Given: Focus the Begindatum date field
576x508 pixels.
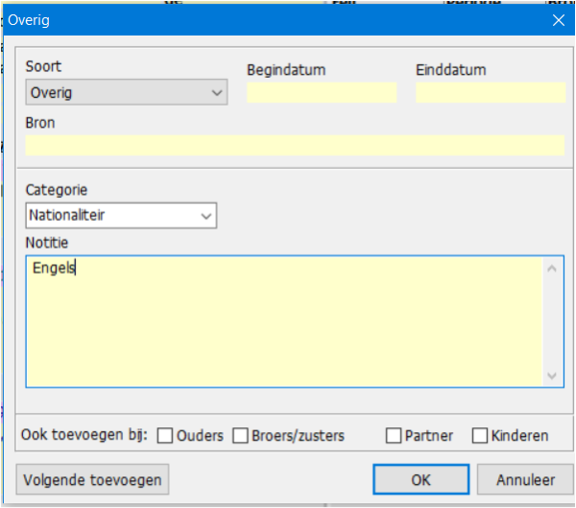Looking at the screenshot, I should [322, 92].
